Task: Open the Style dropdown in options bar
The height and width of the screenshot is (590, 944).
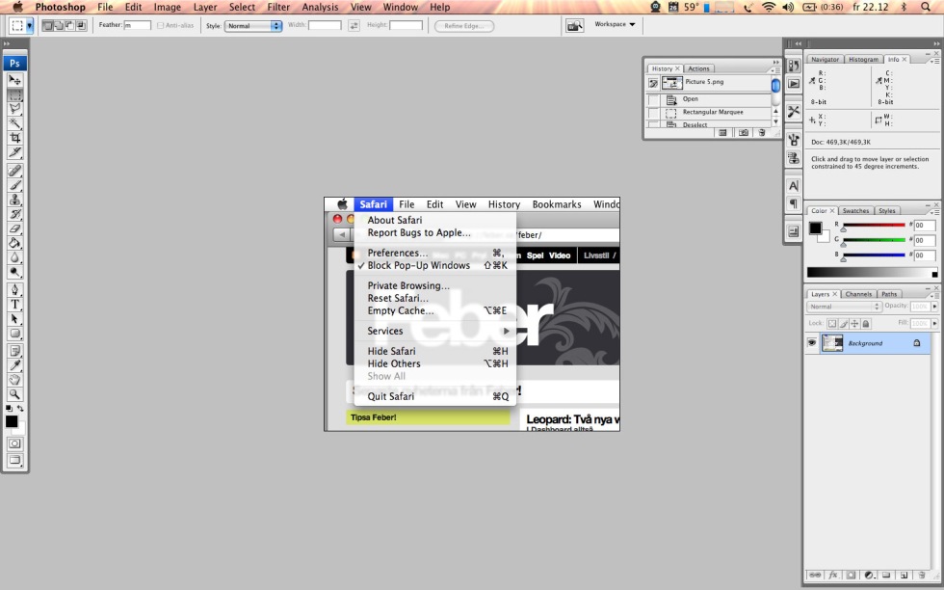Action: [x=253, y=26]
